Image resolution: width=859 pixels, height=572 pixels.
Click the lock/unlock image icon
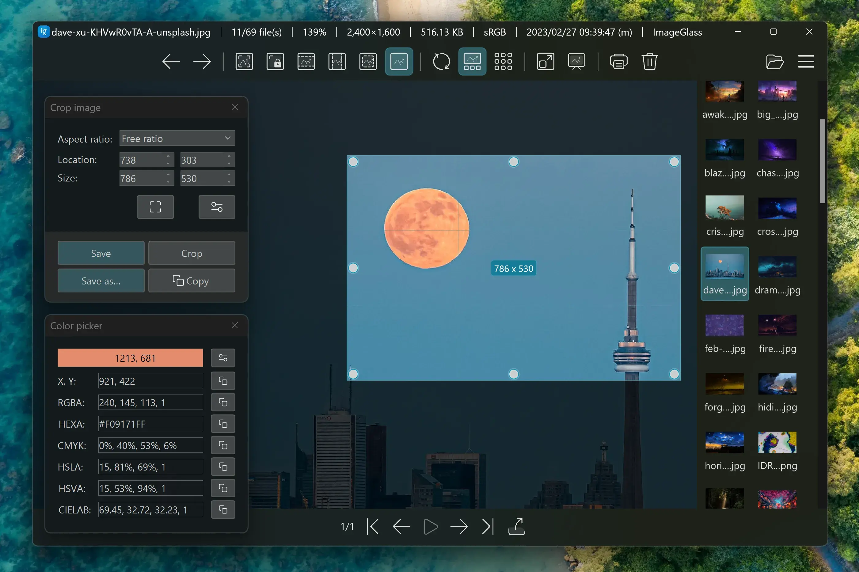pos(275,61)
